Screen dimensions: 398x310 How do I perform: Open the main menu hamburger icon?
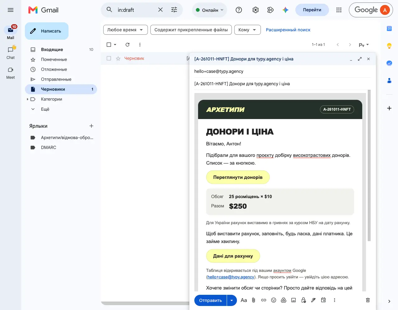(11, 10)
